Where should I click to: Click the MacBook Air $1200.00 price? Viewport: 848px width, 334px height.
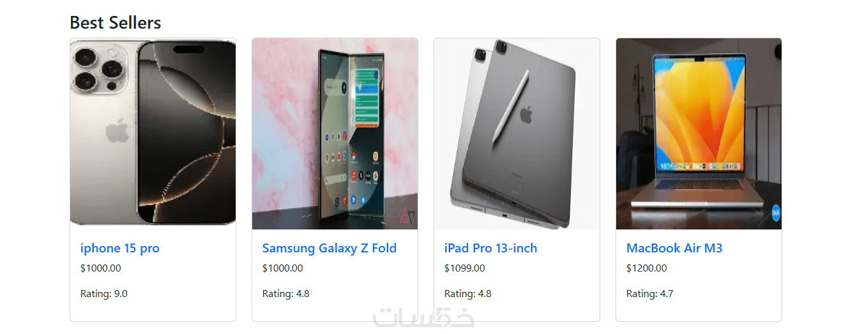[x=647, y=268]
